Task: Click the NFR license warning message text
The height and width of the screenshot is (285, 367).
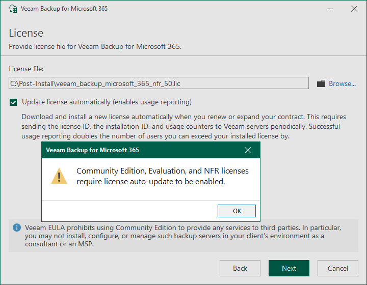Action: pos(162,176)
